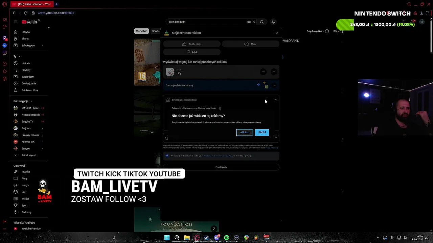Open Gry in the Odkrywaj section

[x=23, y=192]
